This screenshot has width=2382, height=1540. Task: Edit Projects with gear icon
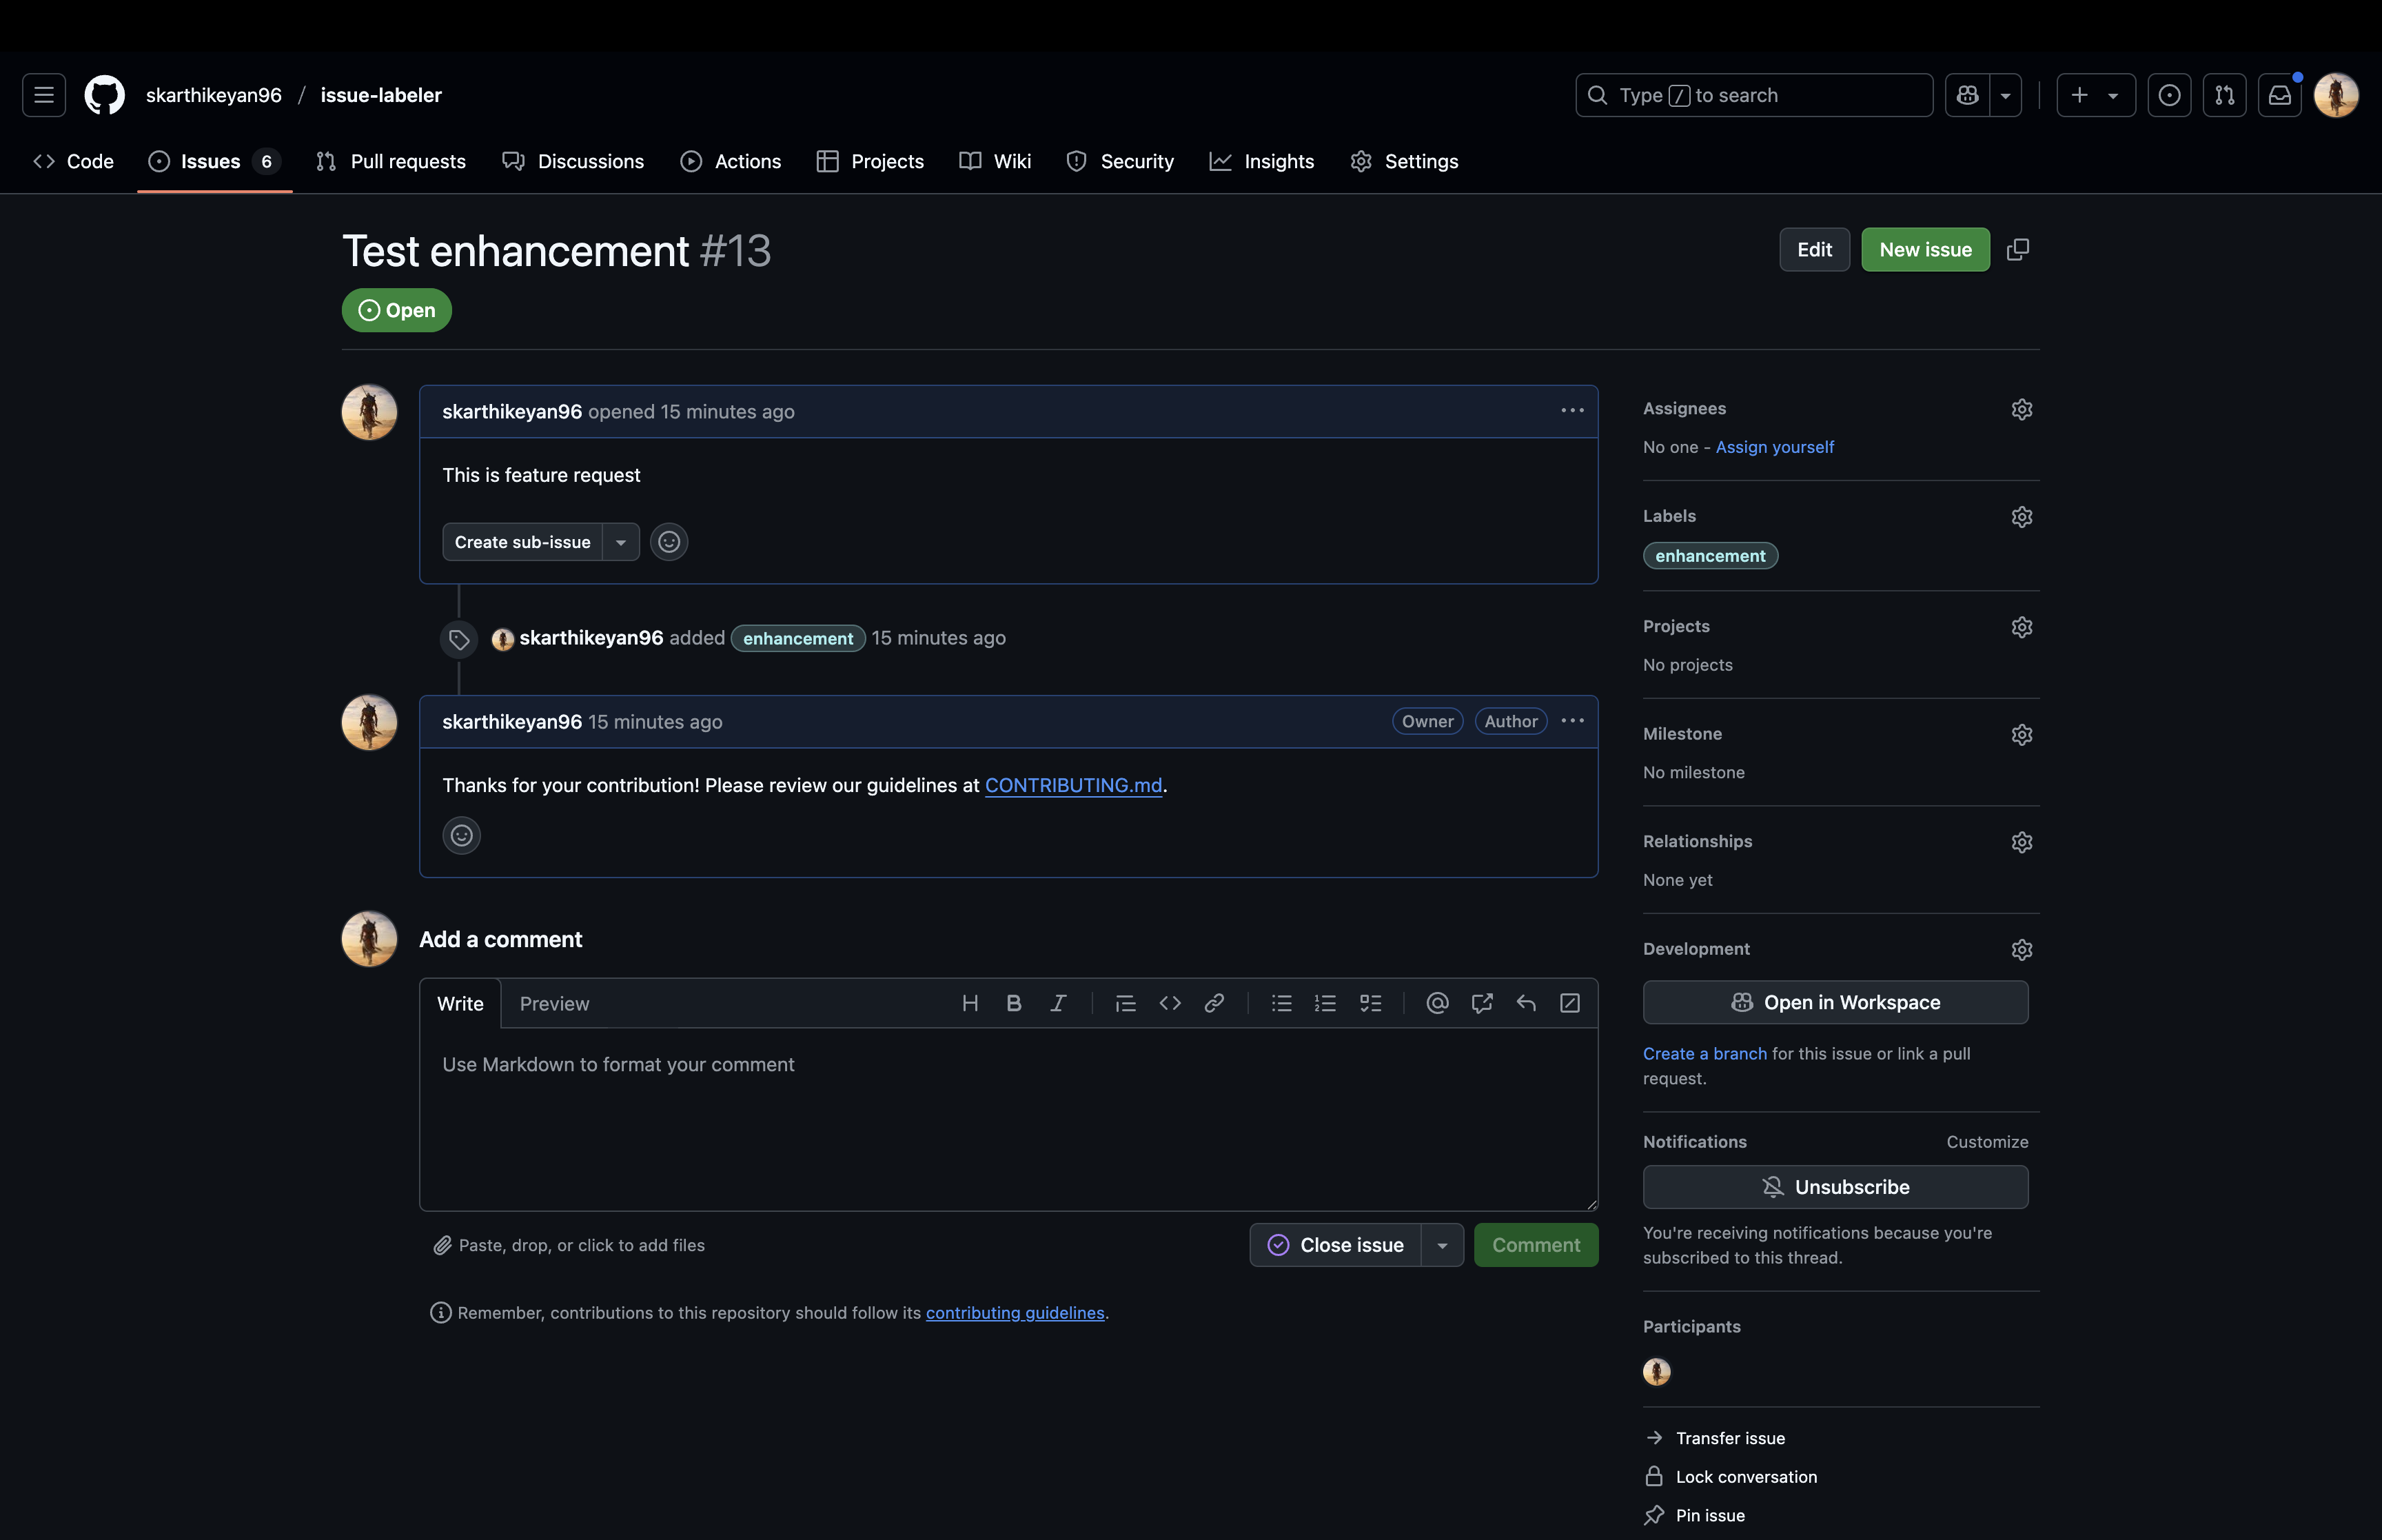pyautogui.click(x=2021, y=627)
